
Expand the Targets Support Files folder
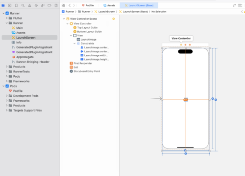coord(7,110)
